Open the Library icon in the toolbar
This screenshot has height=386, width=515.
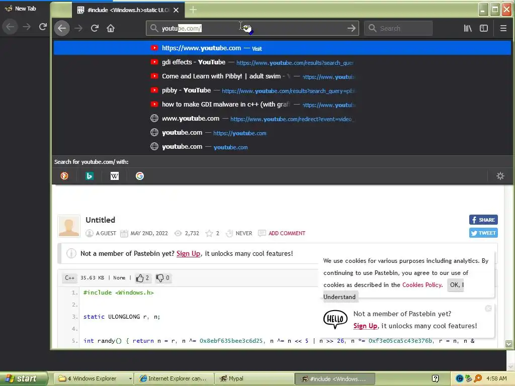[x=468, y=28]
